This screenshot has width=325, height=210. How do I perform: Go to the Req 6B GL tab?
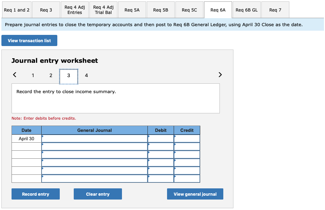pyautogui.click(x=246, y=10)
